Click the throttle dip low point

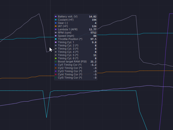point(47,117)
